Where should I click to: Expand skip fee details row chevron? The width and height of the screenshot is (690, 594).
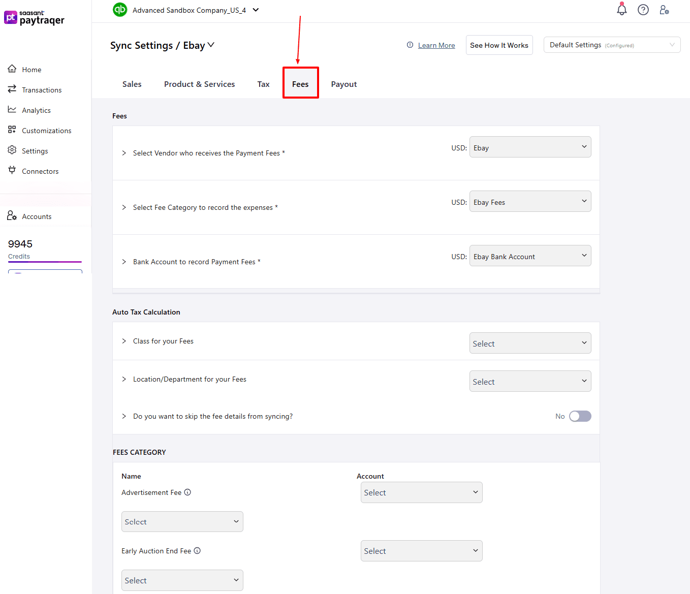point(124,416)
